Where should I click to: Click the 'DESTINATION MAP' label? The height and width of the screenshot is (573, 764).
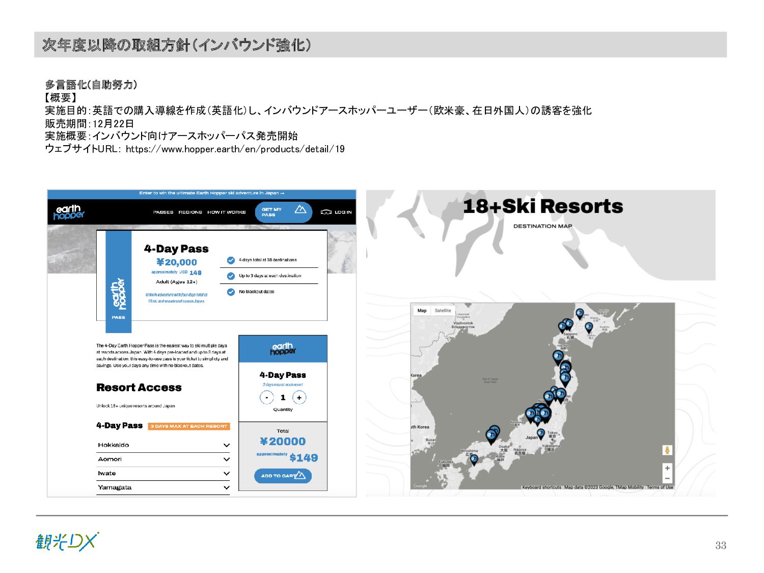(x=542, y=226)
